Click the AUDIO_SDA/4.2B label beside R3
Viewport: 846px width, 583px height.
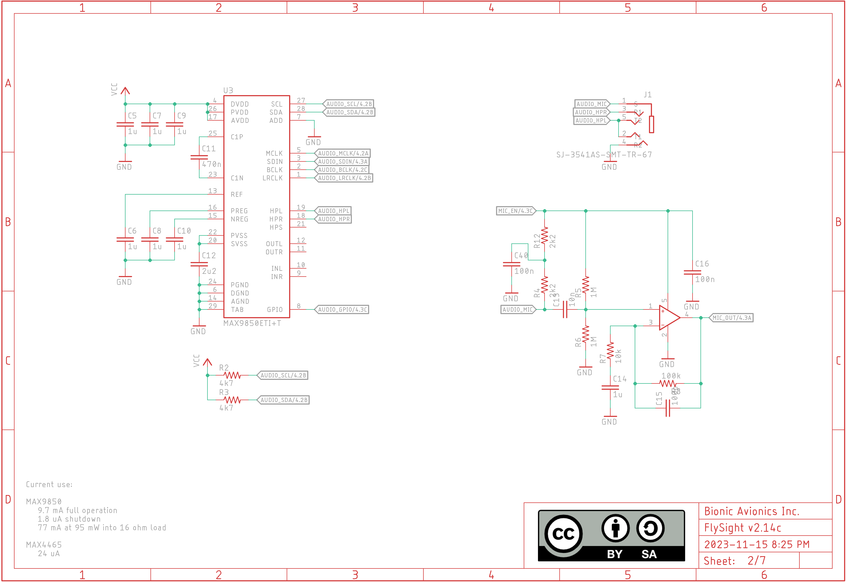[x=283, y=400]
